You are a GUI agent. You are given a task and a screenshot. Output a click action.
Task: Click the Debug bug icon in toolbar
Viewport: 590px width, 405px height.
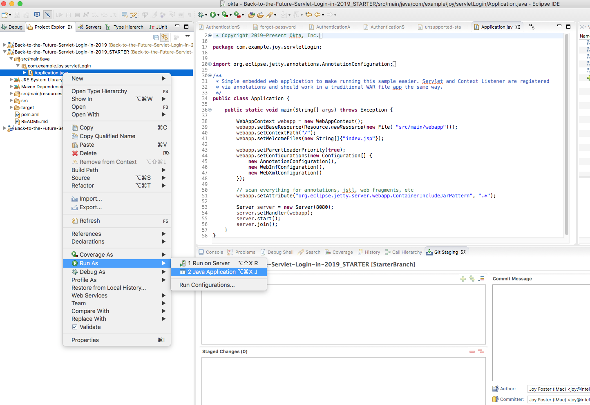point(201,15)
